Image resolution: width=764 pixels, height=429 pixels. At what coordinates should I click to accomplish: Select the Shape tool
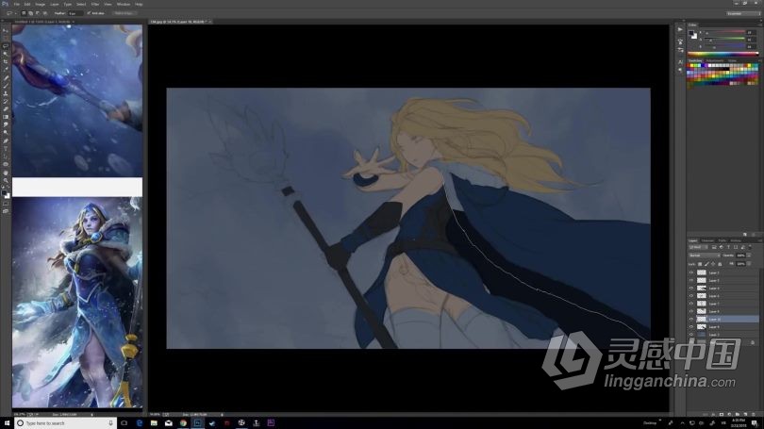pos(6,165)
